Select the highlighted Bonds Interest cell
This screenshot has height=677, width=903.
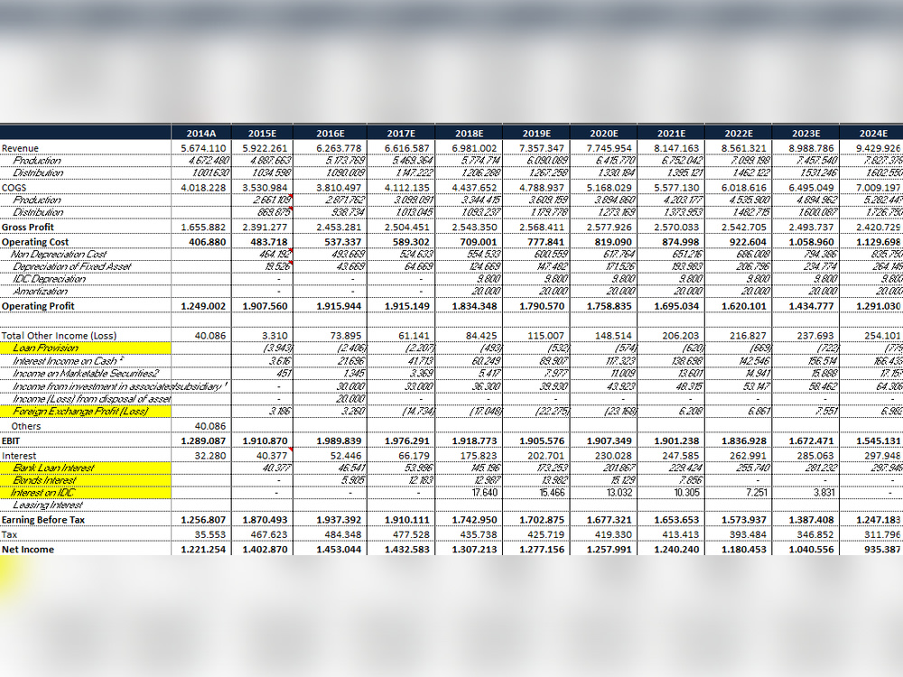(x=85, y=480)
